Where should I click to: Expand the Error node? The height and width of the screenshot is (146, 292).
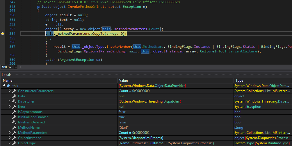[10, 107]
